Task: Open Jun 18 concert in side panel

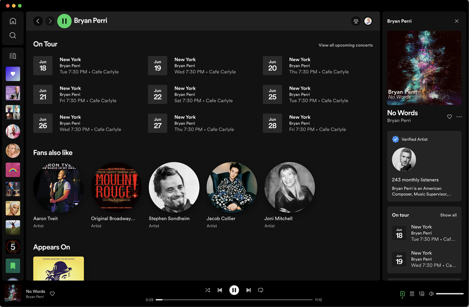Action: coord(424,233)
